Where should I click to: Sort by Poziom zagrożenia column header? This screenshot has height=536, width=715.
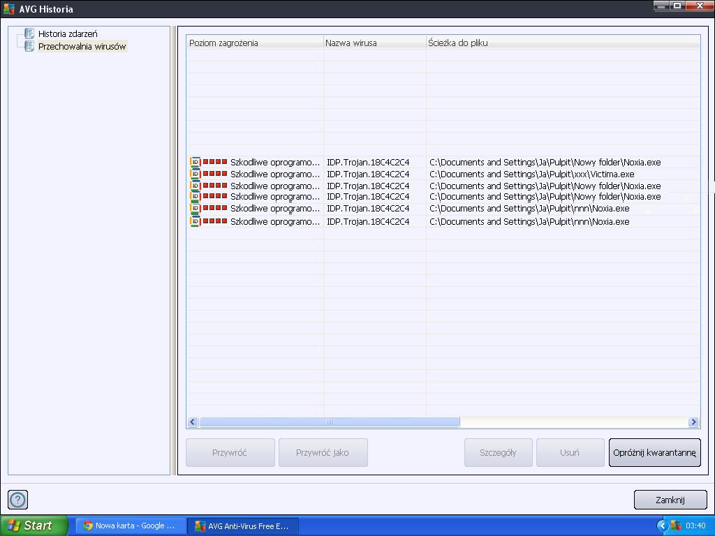tap(255, 43)
